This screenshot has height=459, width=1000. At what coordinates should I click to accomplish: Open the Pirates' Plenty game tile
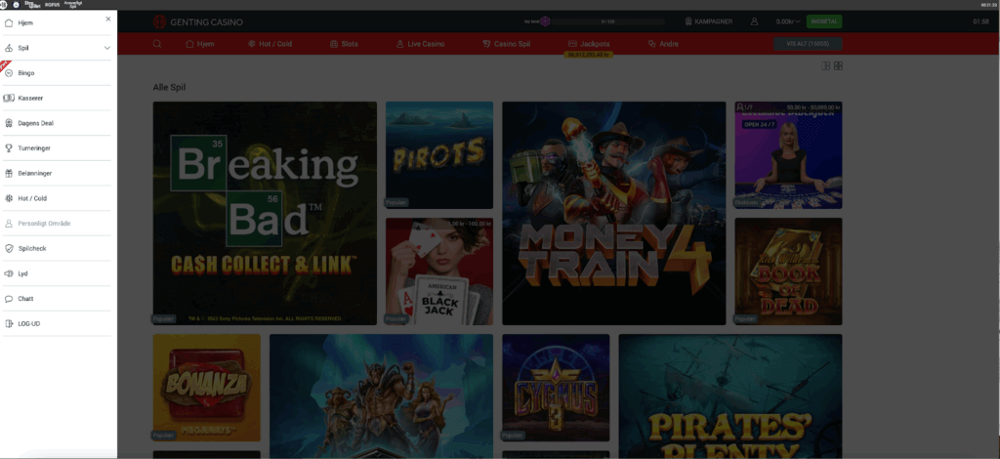click(730, 396)
